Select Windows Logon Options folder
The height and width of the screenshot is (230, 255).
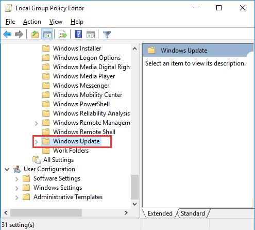click(x=87, y=58)
